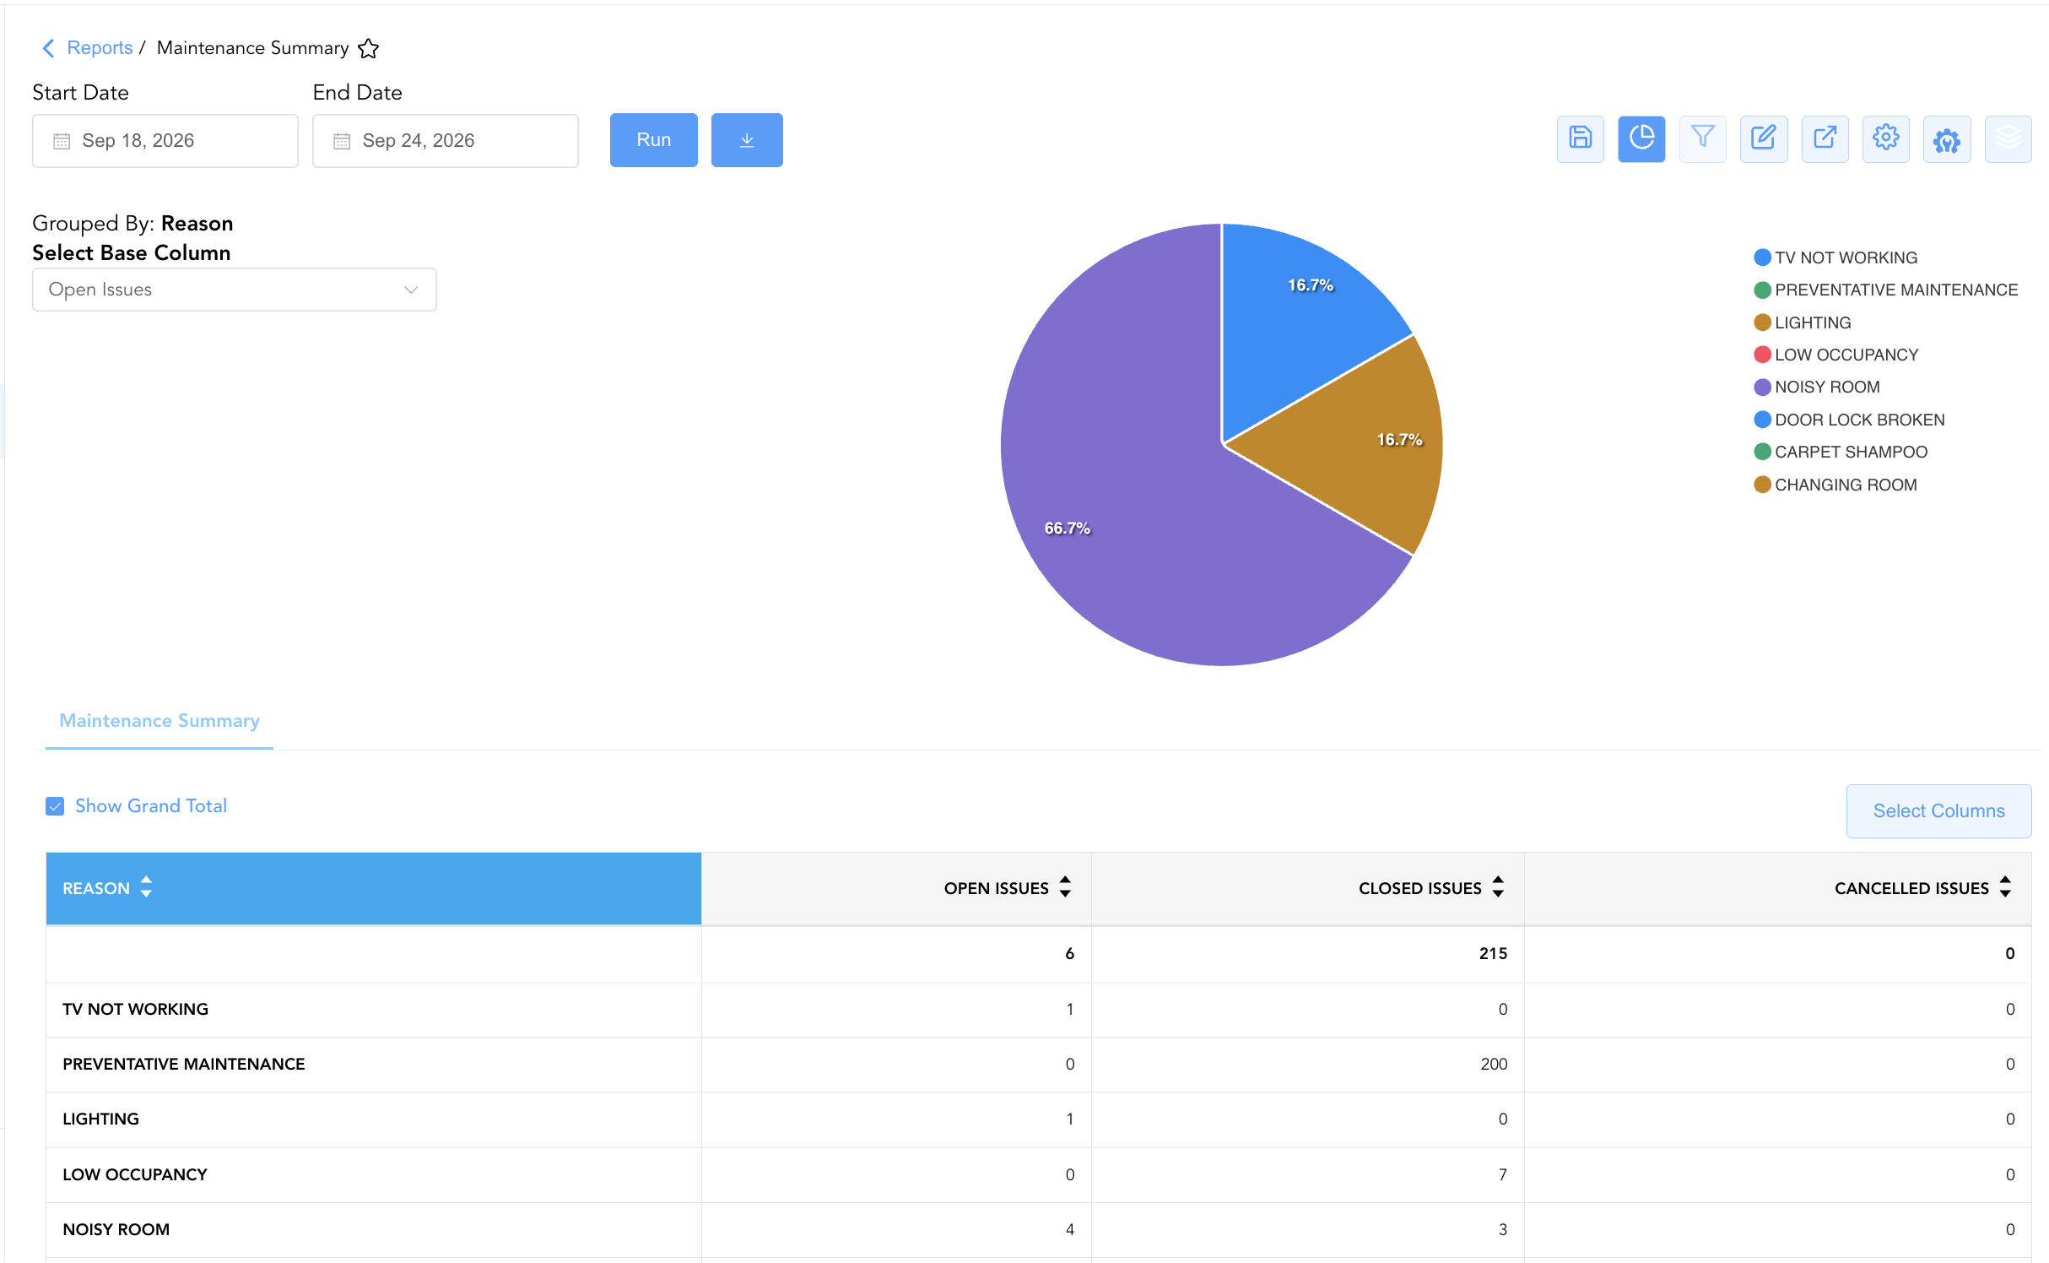This screenshot has height=1263, width=2049.
Task: Click the external link export icon
Action: click(x=1825, y=139)
